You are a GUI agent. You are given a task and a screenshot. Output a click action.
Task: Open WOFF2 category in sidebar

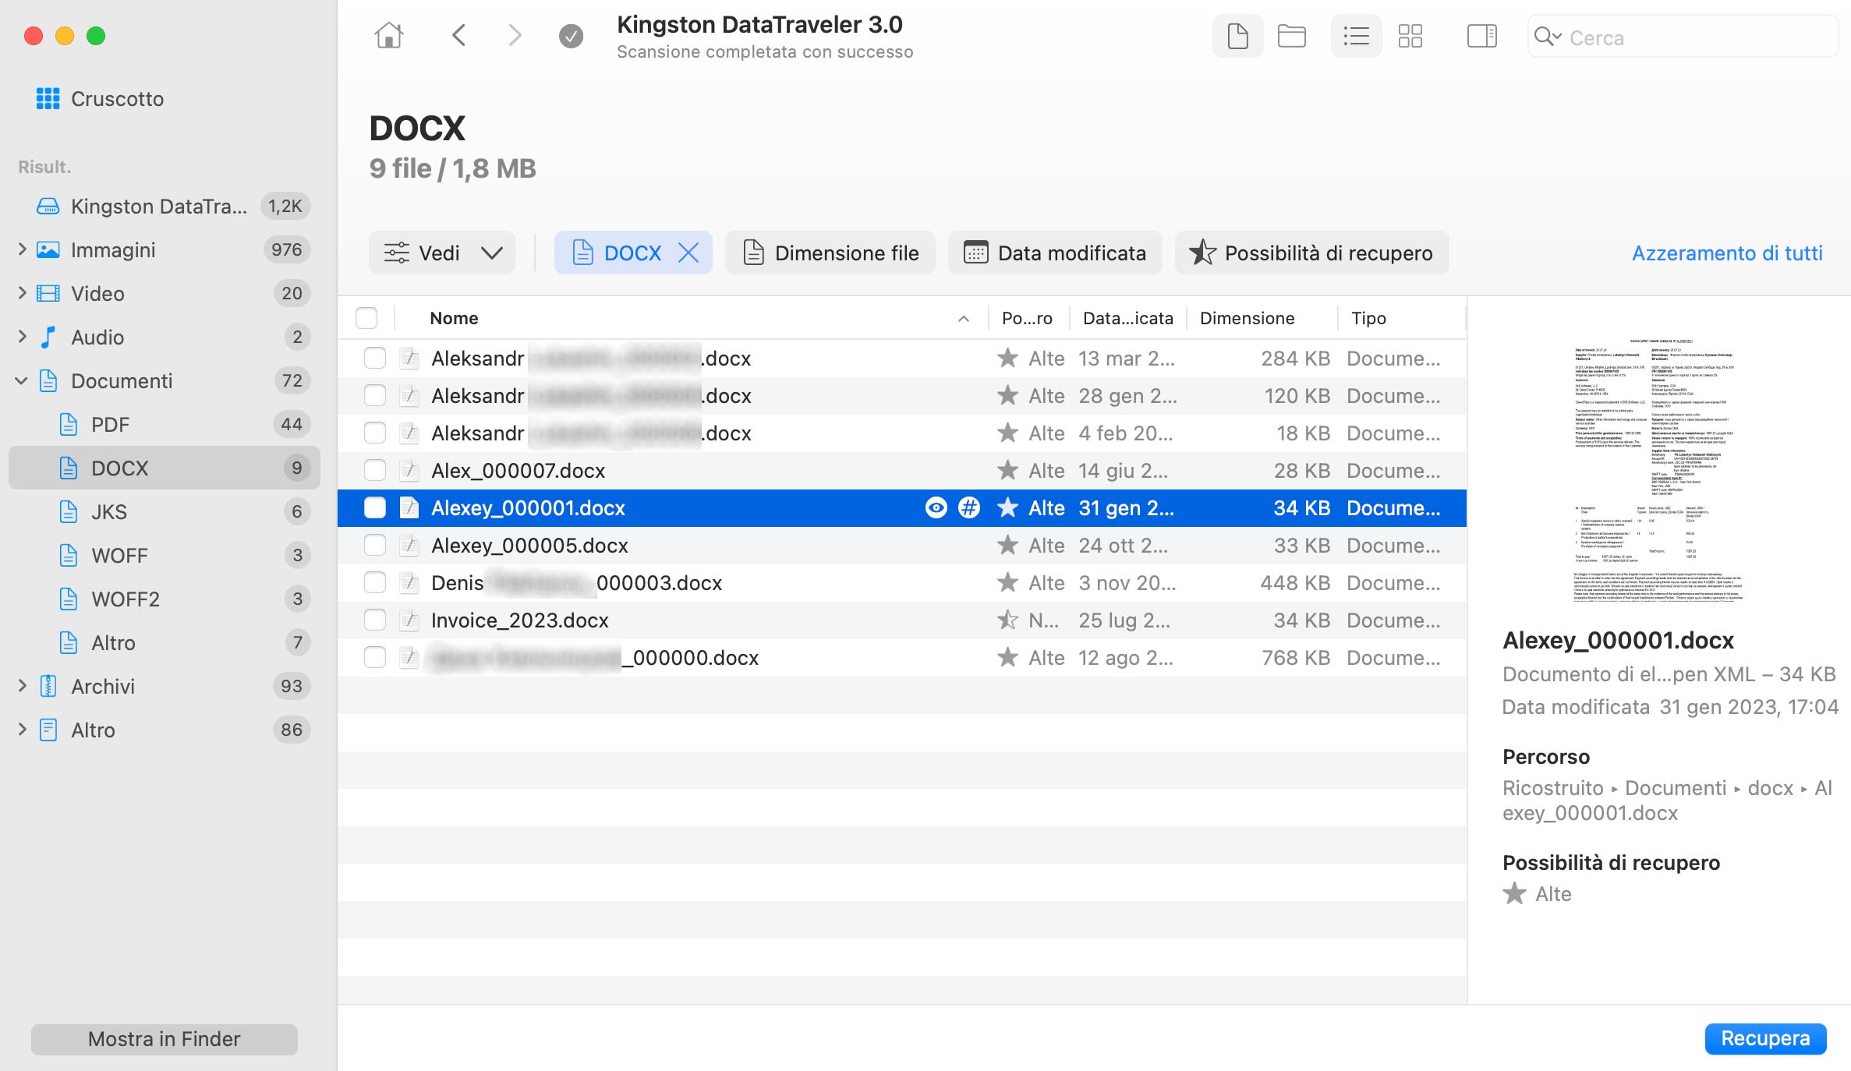tap(164, 599)
